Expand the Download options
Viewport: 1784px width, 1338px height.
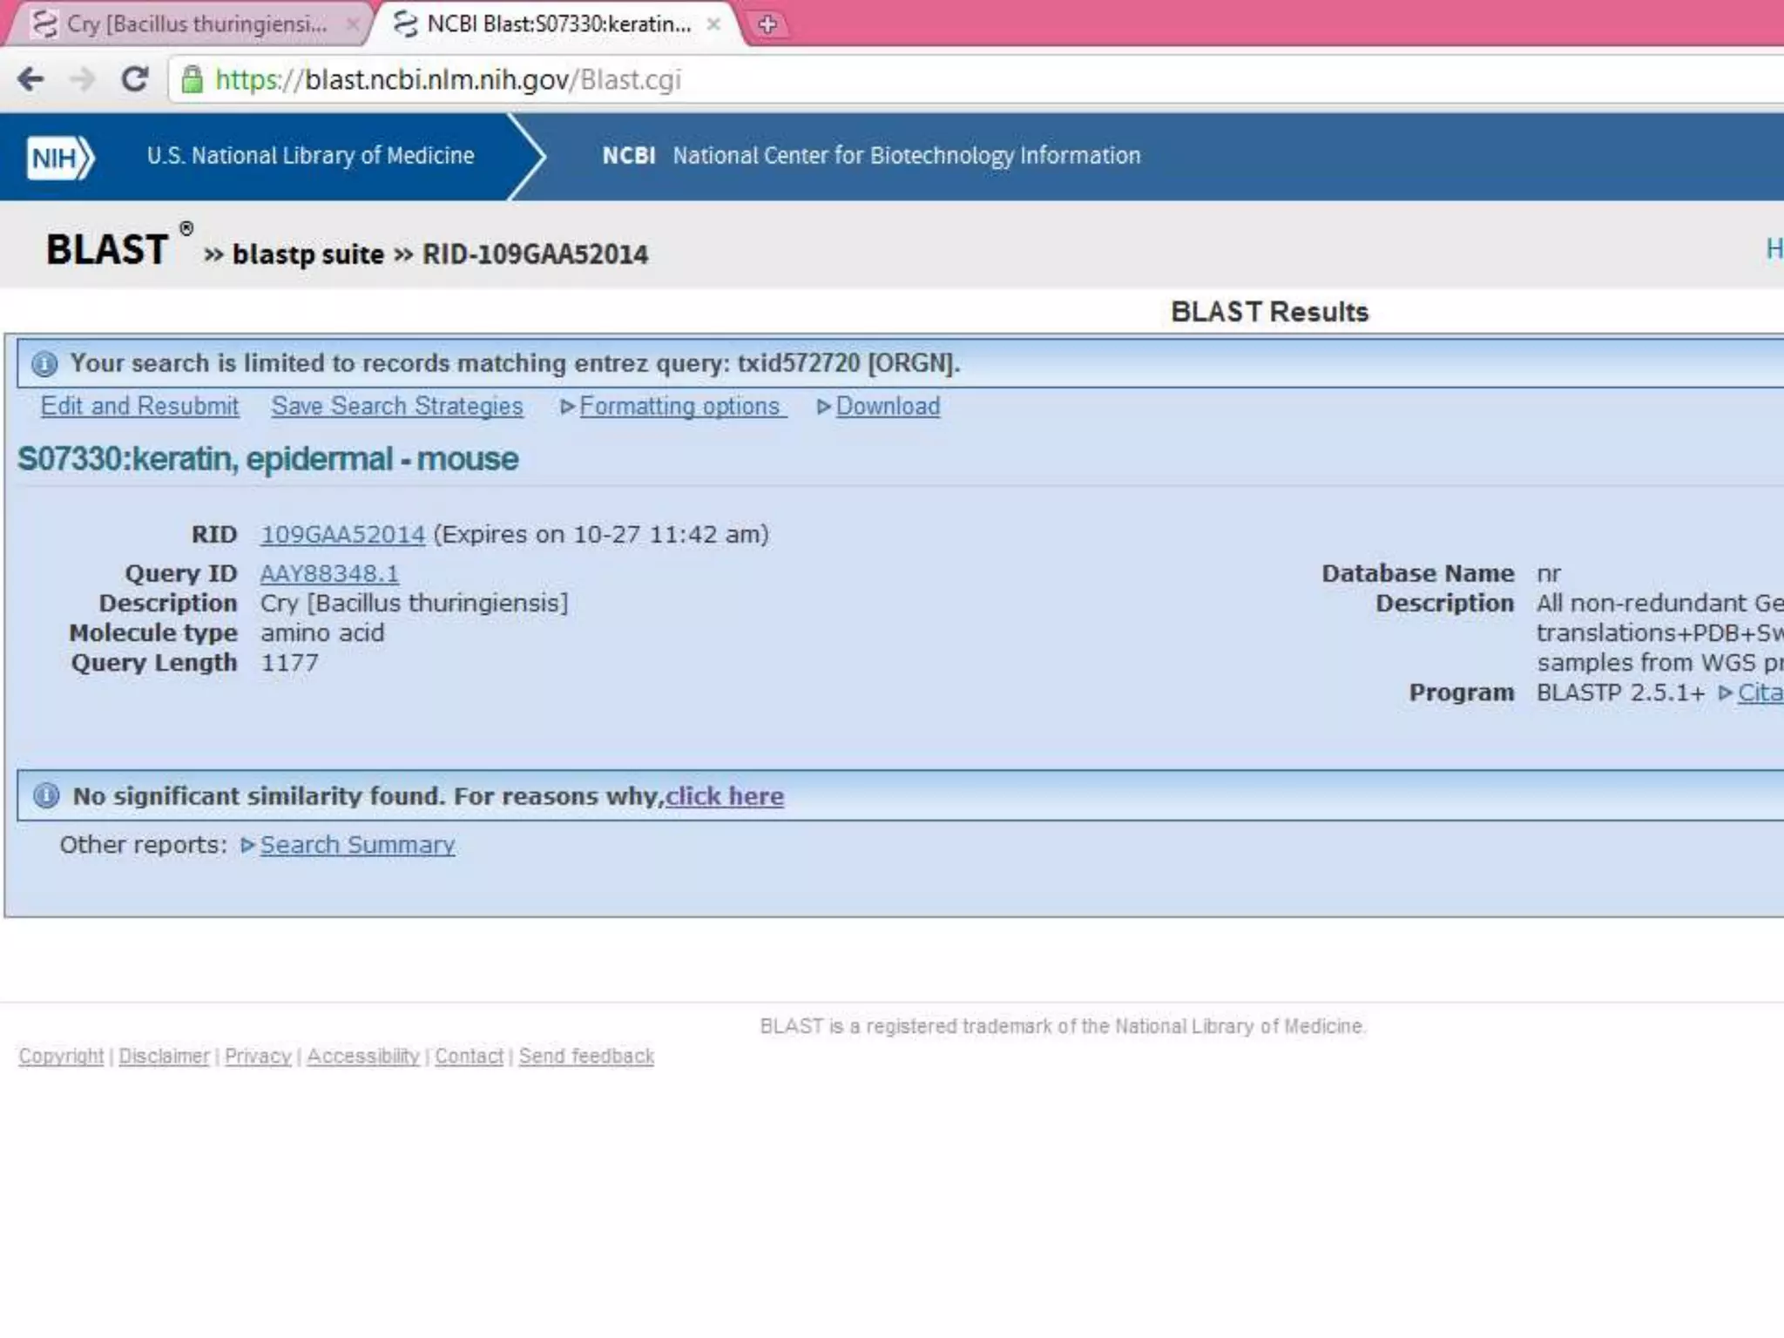coord(823,407)
